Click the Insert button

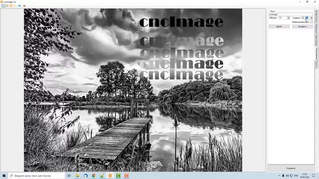[x=303, y=26]
